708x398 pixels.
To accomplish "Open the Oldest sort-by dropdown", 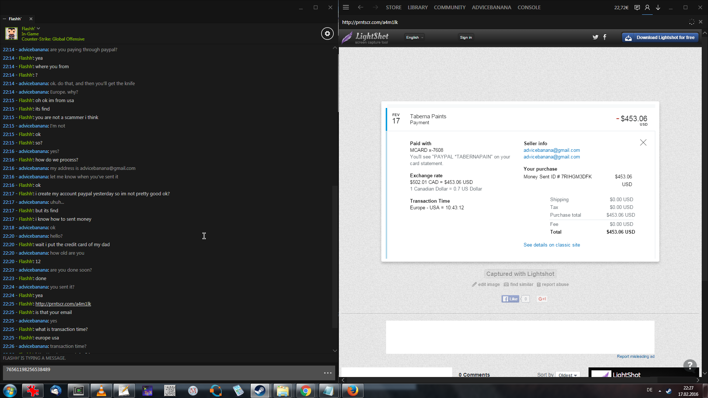I will (568, 375).
